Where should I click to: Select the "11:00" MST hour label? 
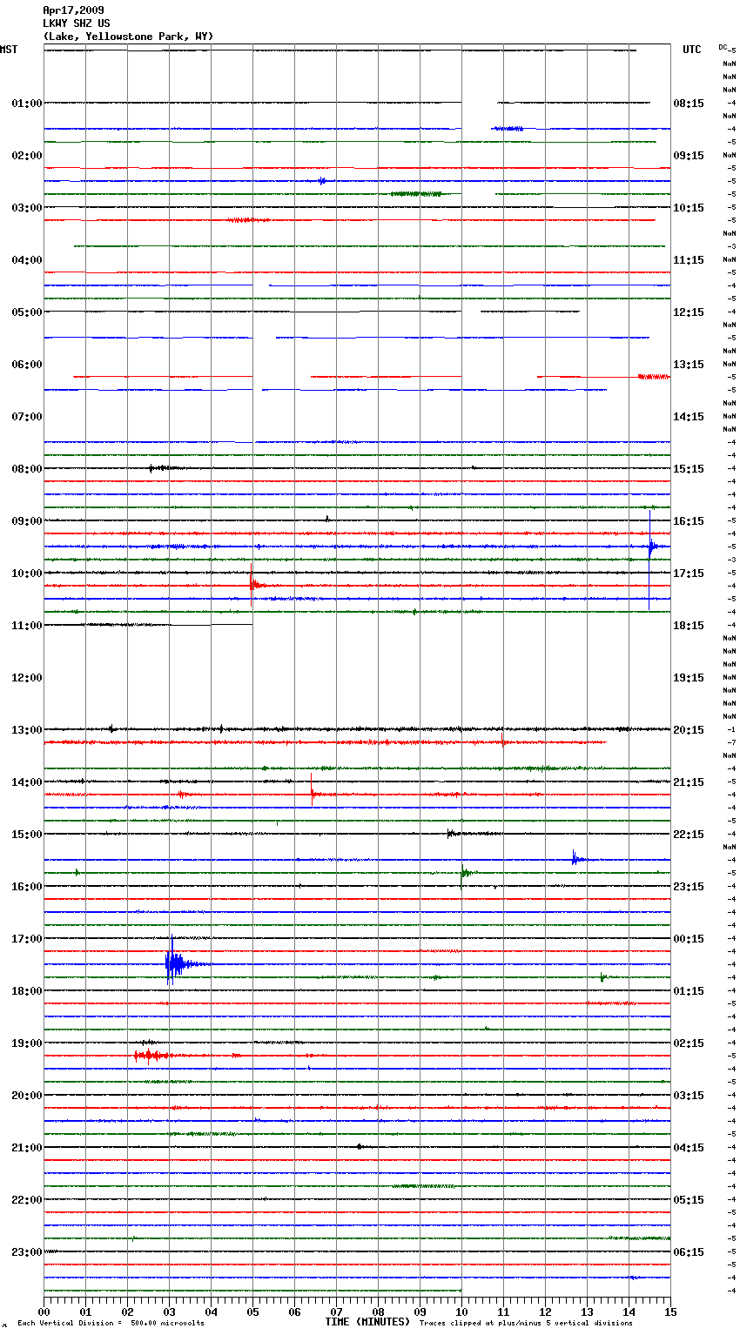(x=27, y=626)
